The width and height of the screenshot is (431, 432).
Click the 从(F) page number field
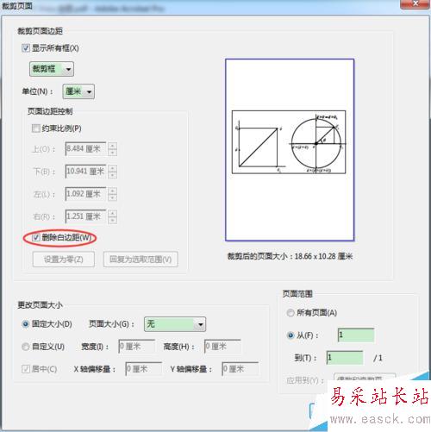point(356,335)
